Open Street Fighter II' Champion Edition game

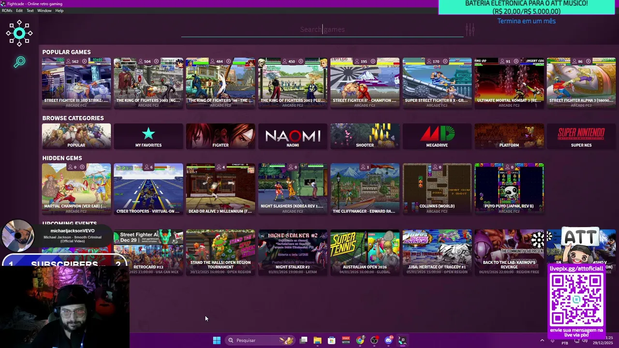[365, 83]
